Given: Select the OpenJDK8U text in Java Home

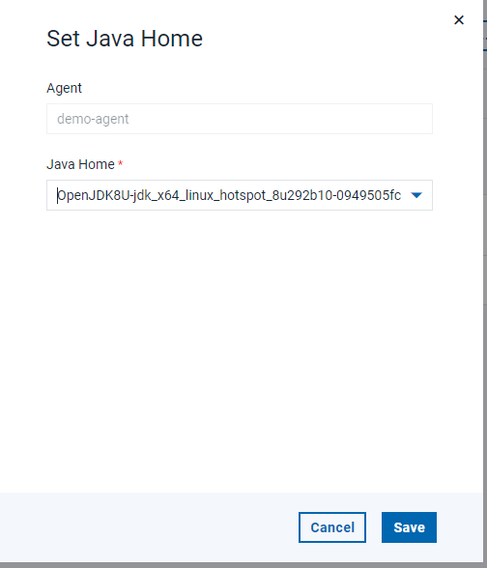Looking at the screenshot, I should coord(229,195).
